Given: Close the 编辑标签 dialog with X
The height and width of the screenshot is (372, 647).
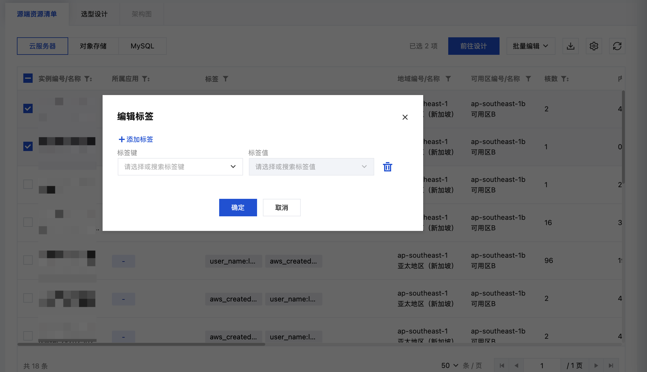Looking at the screenshot, I should tap(405, 117).
